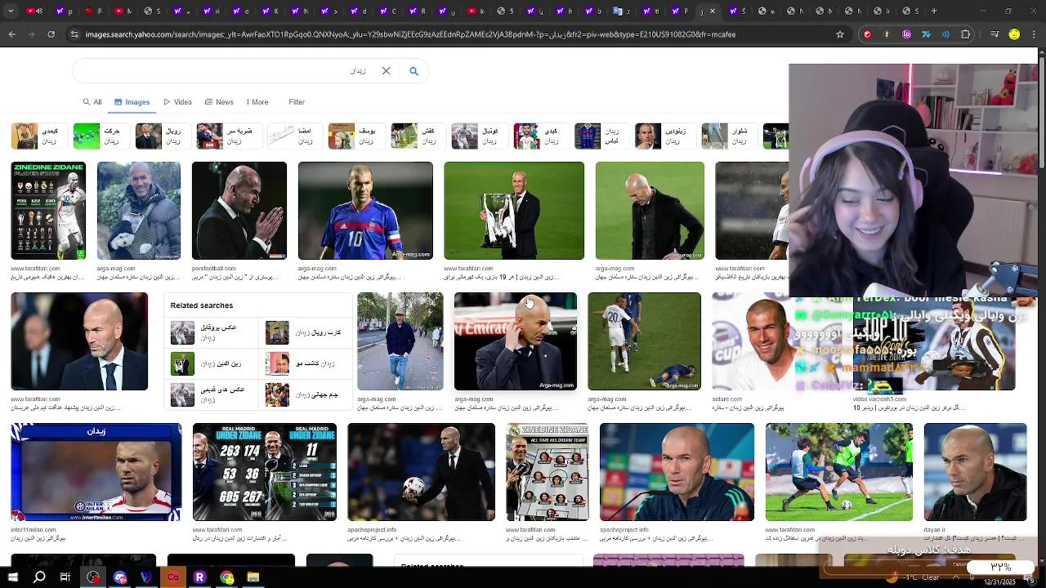The image size is (1046, 588).
Task: Open the OBS icon on the taskbar
Action: click(93, 577)
